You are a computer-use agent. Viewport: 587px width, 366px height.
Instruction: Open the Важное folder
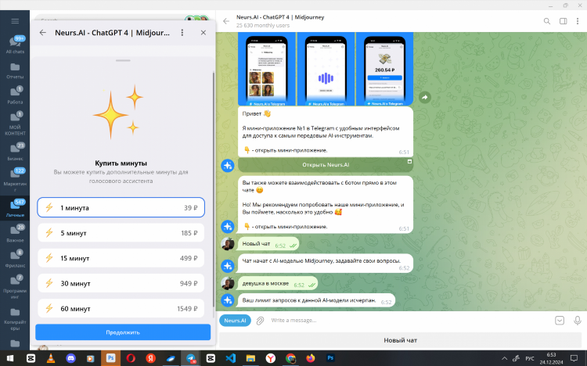point(15,234)
